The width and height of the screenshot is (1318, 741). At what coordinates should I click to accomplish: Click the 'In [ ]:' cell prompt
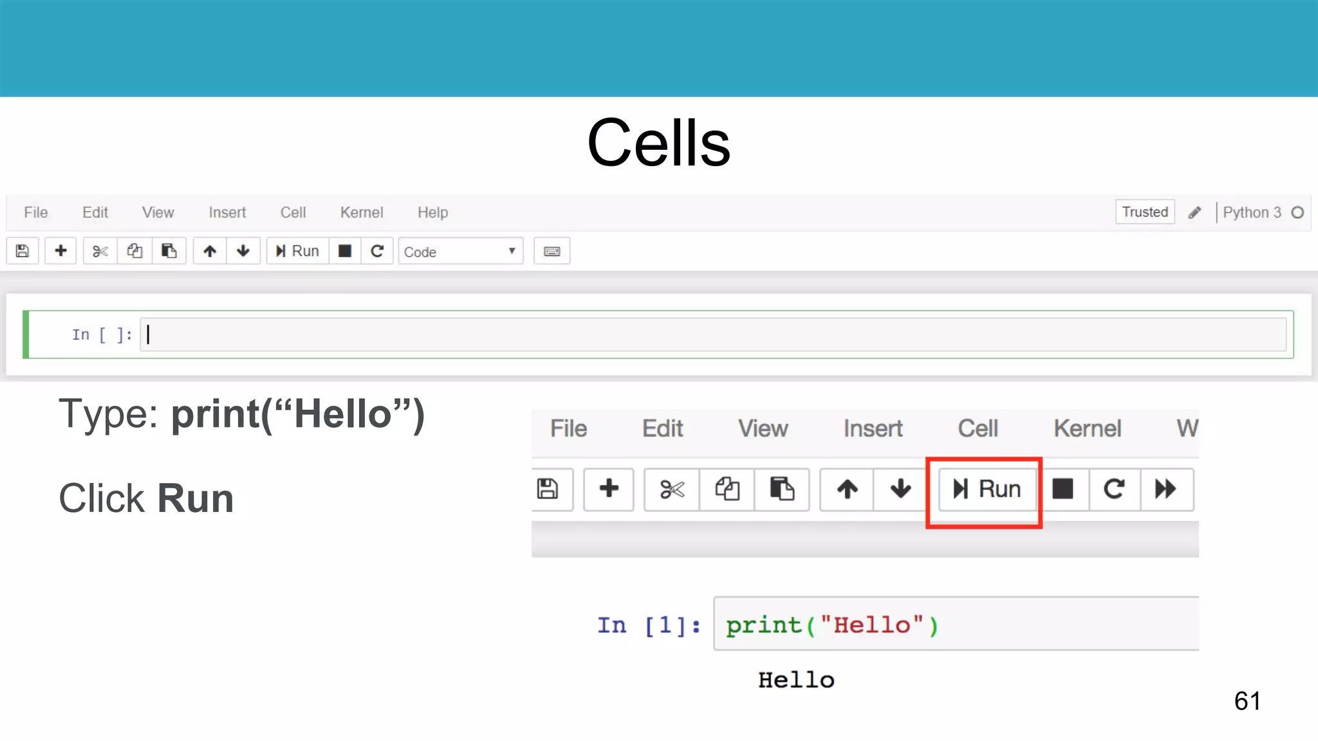pyautogui.click(x=102, y=334)
